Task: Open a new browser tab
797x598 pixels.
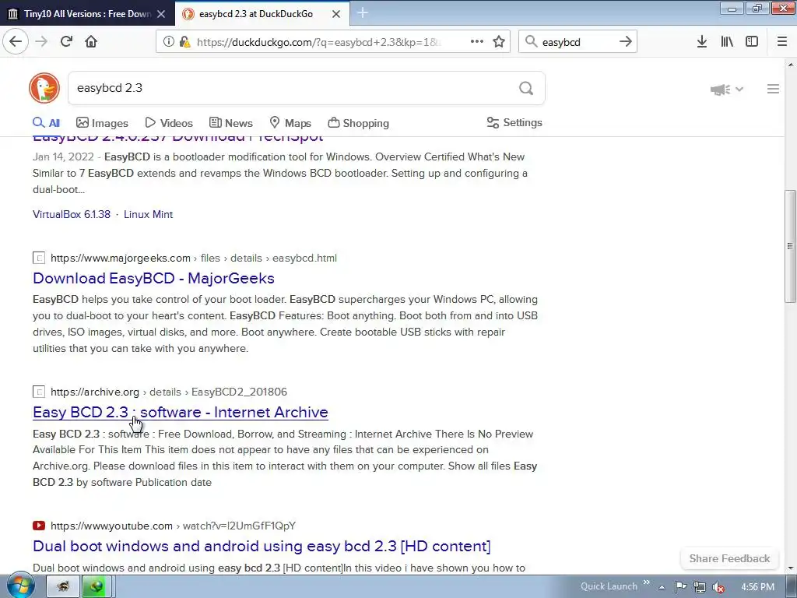Action: coord(363,12)
